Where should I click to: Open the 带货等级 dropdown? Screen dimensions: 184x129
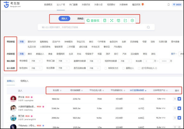37,61
